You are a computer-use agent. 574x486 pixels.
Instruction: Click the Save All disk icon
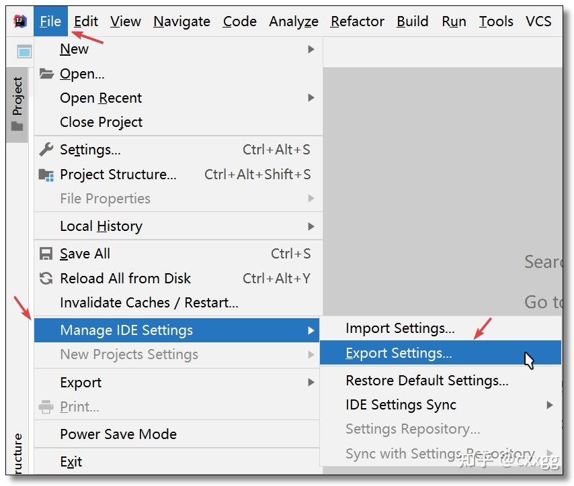tap(46, 253)
